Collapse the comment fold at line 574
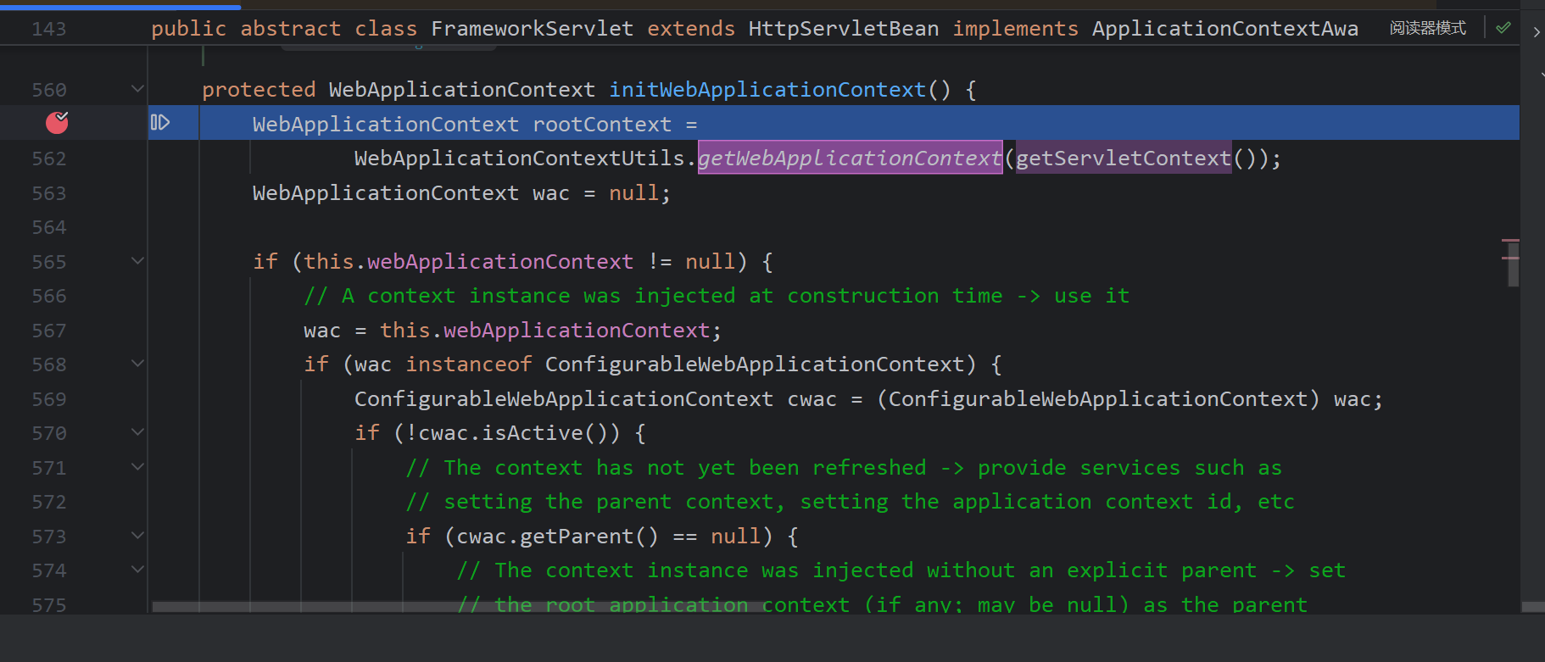 click(137, 570)
